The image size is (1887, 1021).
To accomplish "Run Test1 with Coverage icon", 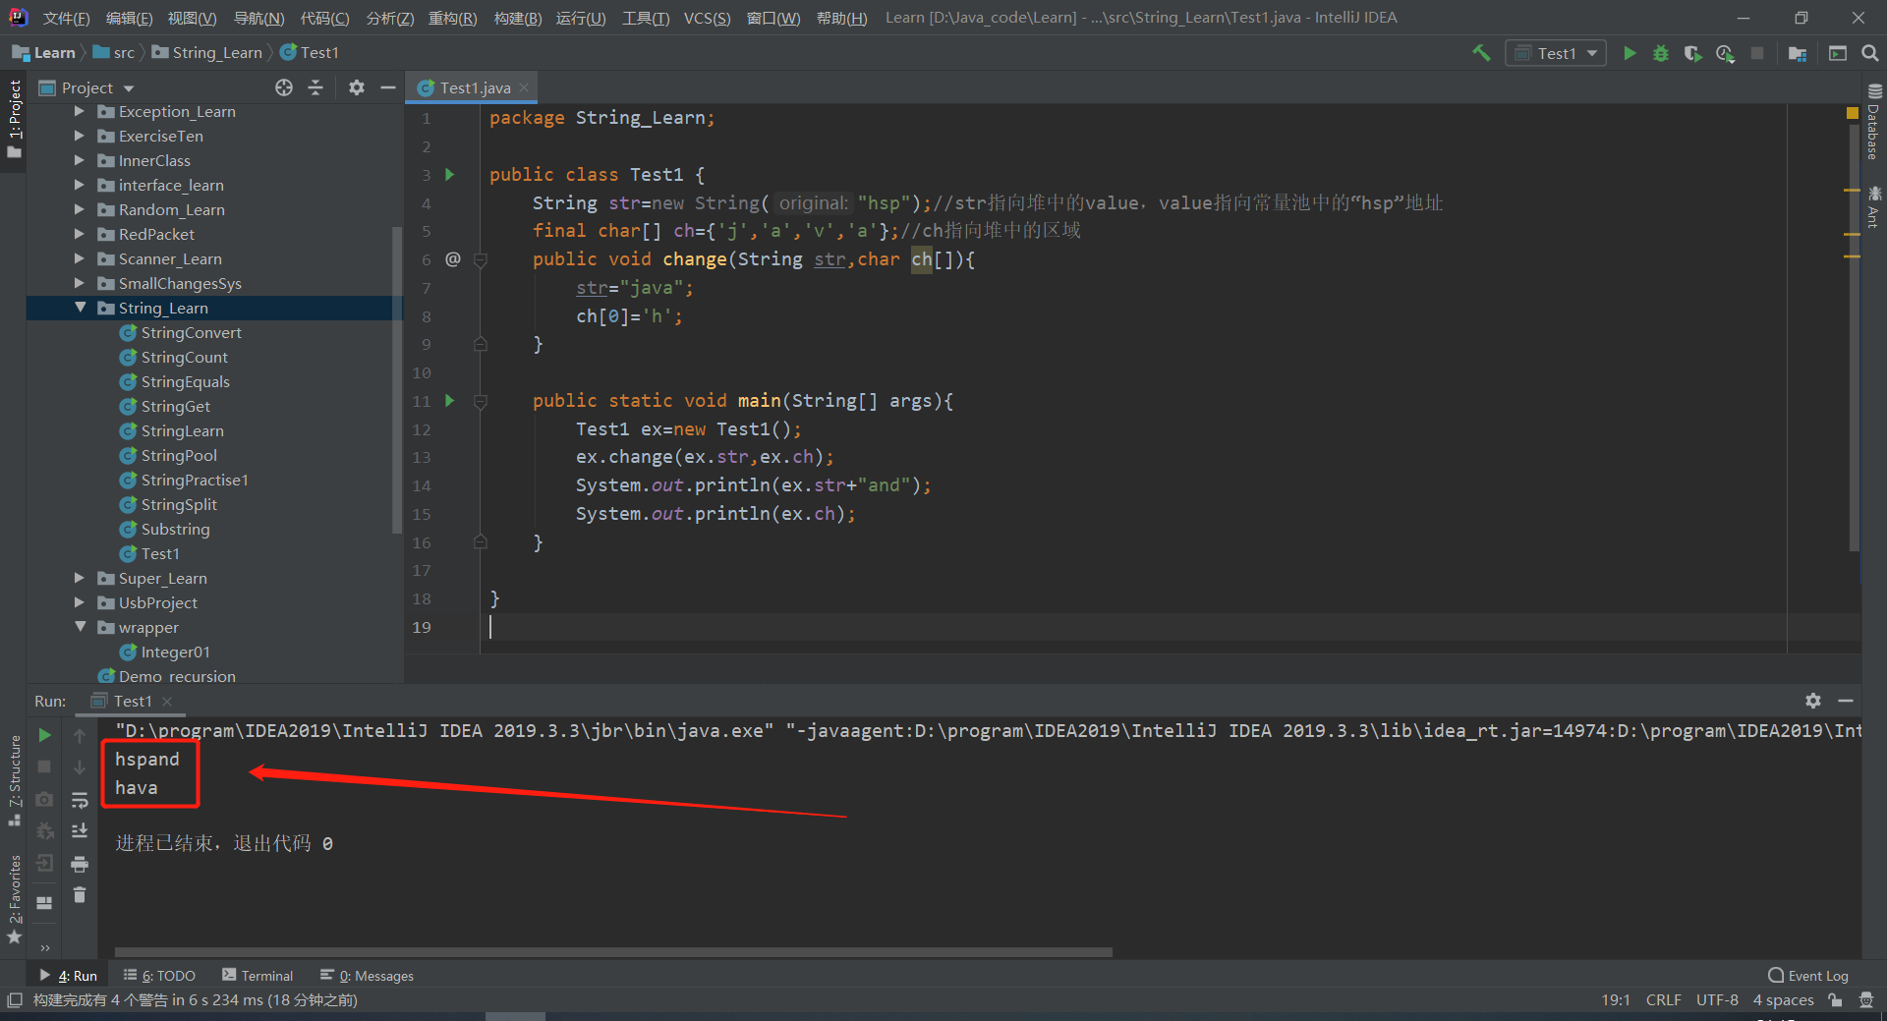I will tap(1692, 53).
